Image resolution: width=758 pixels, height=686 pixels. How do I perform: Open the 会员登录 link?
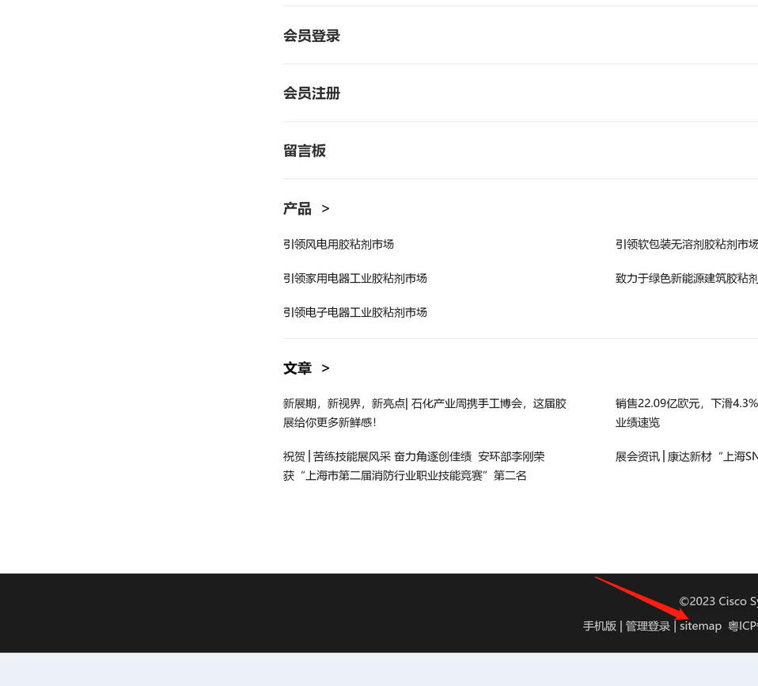point(312,36)
